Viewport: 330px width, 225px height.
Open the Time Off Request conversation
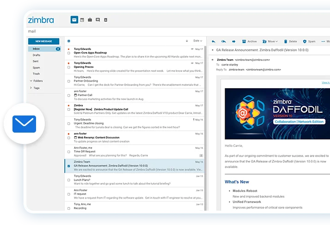pos(134,152)
